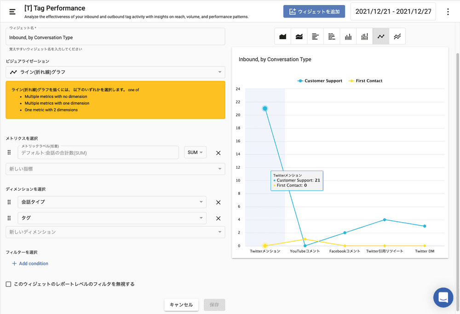The width and height of the screenshot is (460, 314).
Task: Choose the horizontal bar chart icon
Action: click(315, 37)
